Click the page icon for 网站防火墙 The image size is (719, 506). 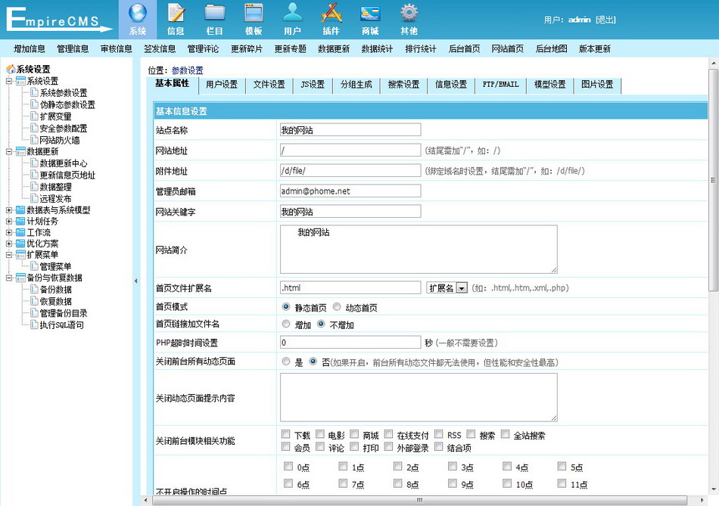click(34, 140)
